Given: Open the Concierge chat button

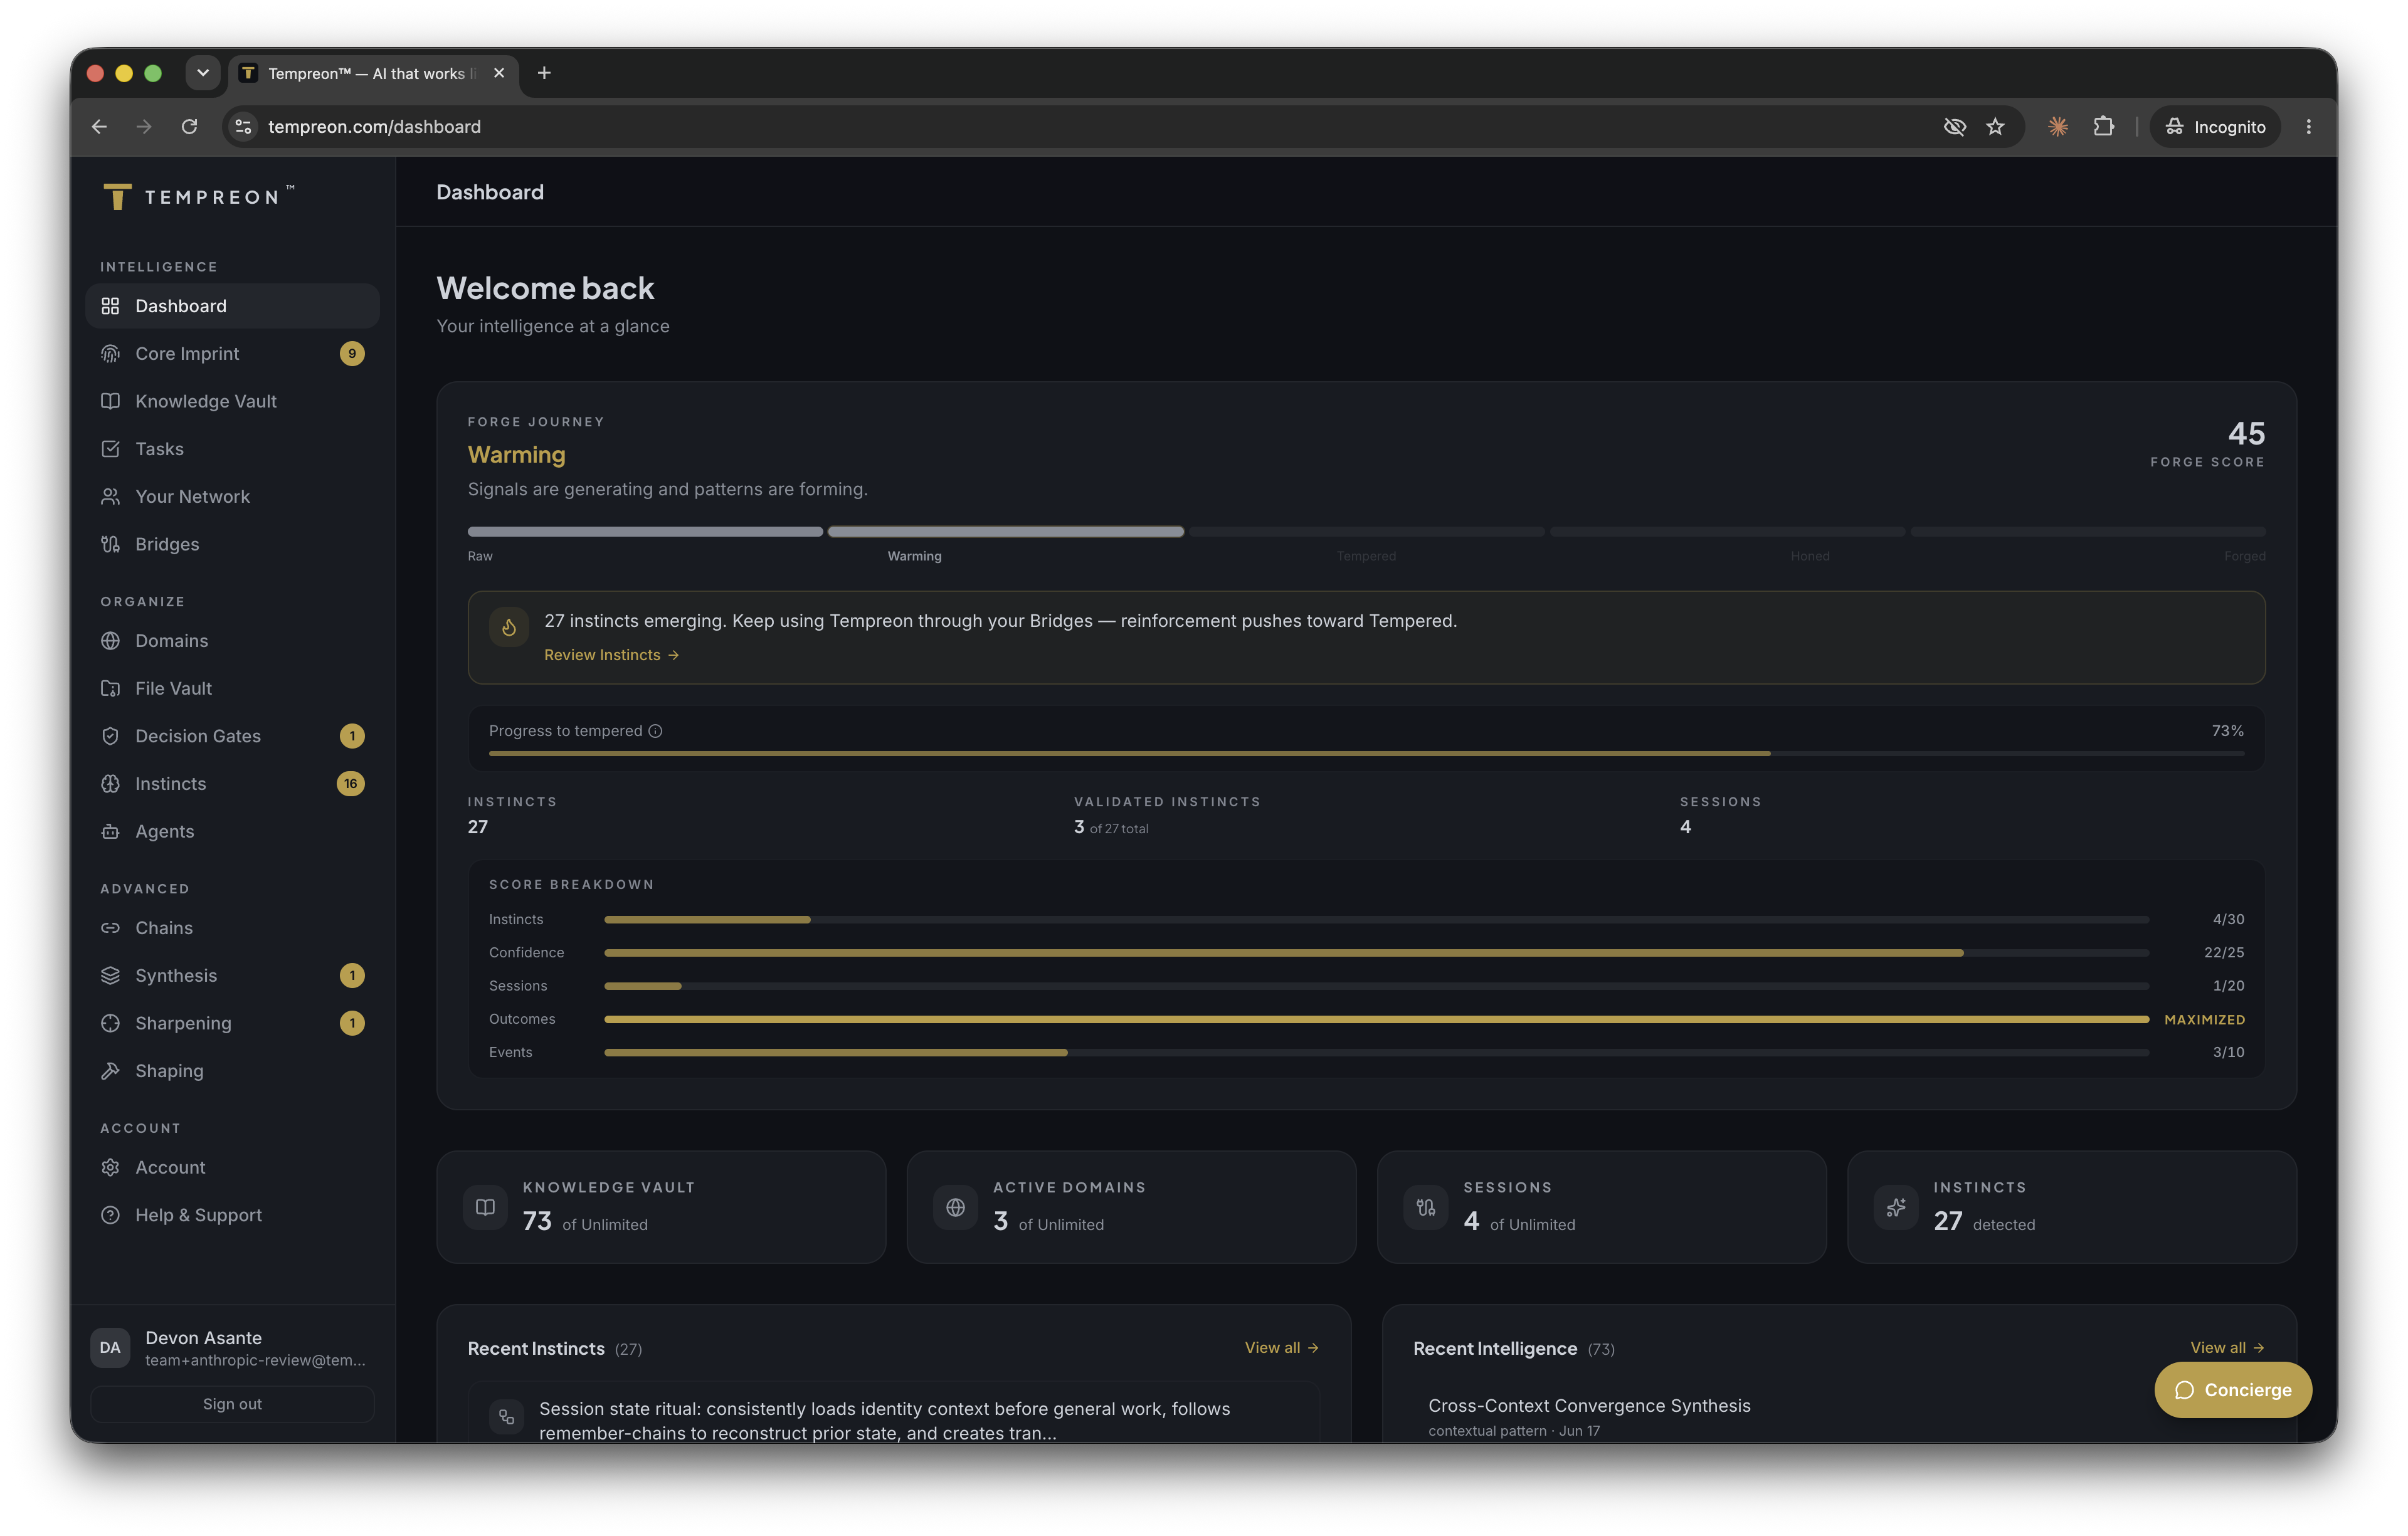Looking at the screenshot, I should click(x=2232, y=1390).
